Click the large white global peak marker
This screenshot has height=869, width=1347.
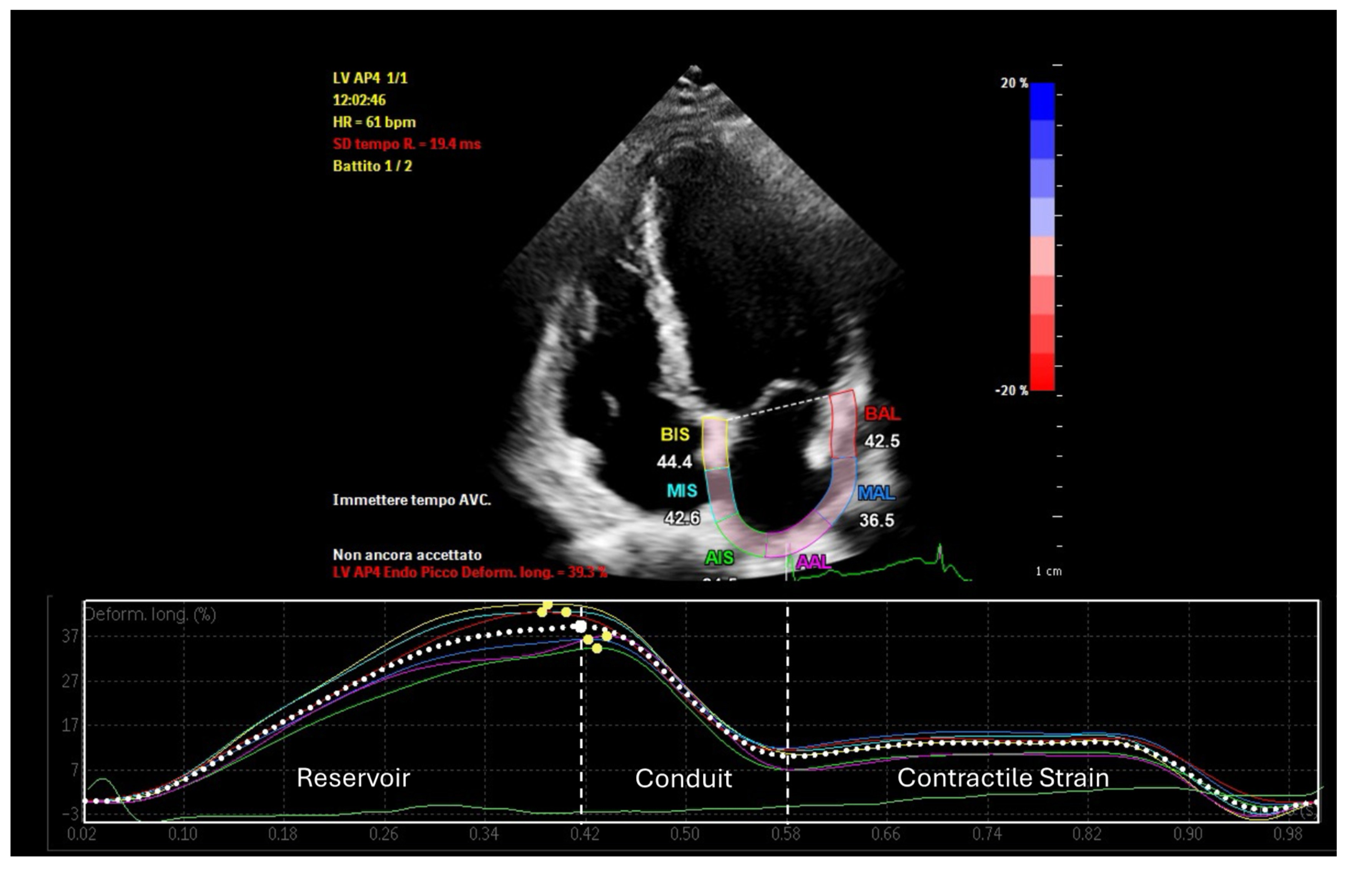coord(580,626)
